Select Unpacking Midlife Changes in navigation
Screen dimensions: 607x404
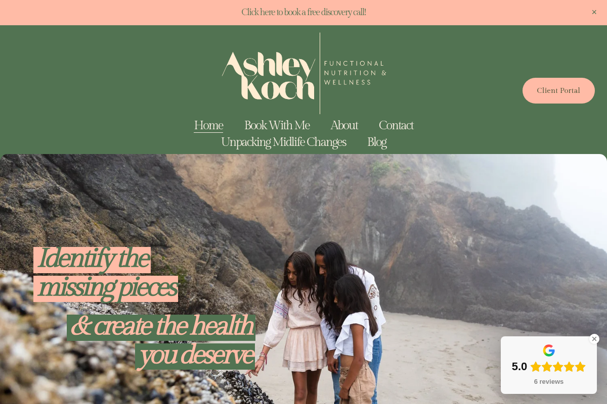(x=284, y=142)
